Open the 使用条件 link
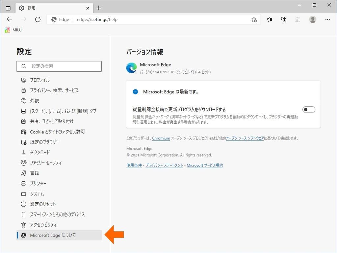This screenshot has height=253, width=337. (x=134, y=165)
